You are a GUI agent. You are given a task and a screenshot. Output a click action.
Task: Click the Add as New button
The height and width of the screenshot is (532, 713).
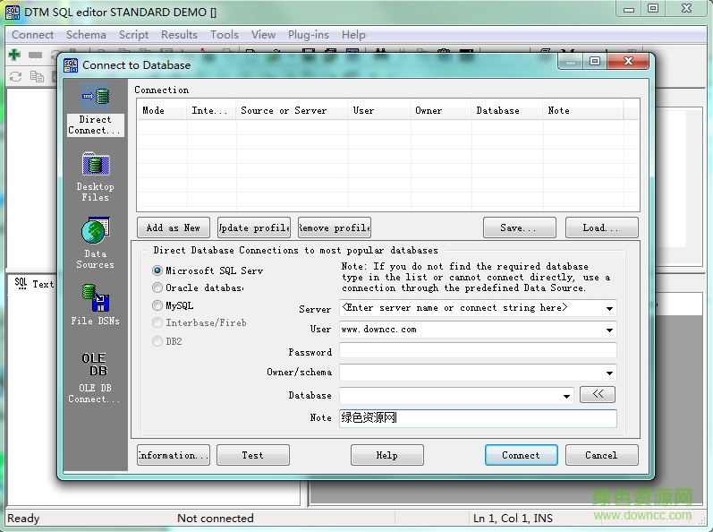pyautogui.click(x=174, y=227)
